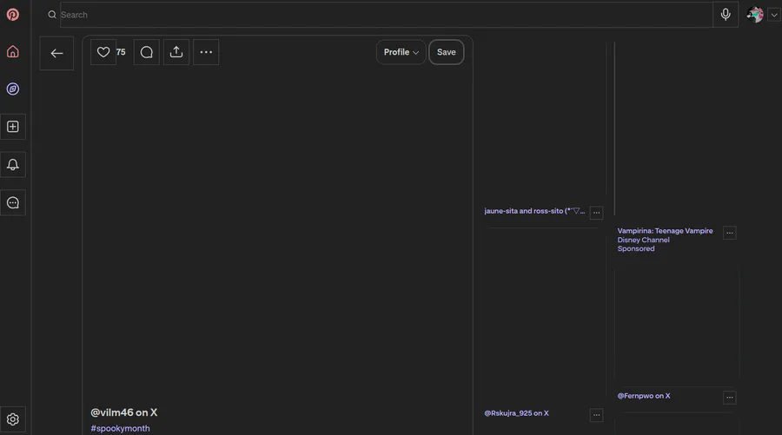Image resolution: width=782 pixels, height=435 pixels.
Task: Open the Profile board dropdown
Action: pyautogui.click(x=401, y=52)
